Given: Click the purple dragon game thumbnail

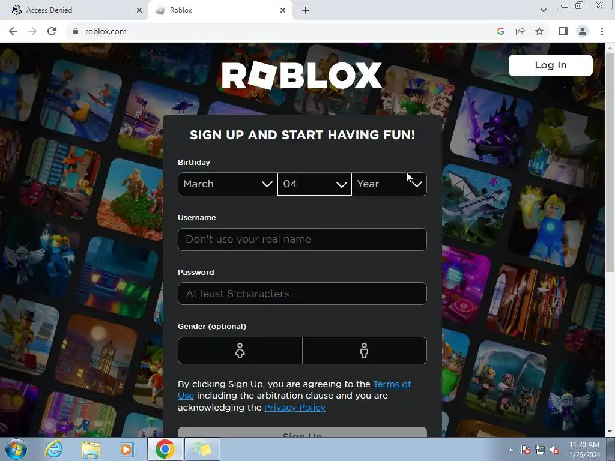Looking at the screenshot, I should [x=491, y=126].
